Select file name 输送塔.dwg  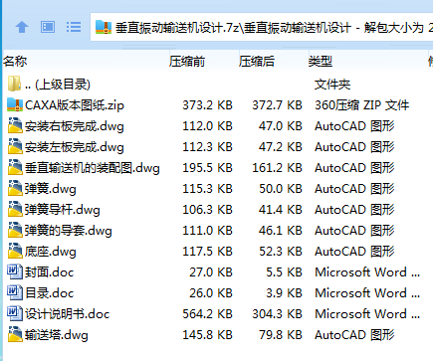pos(57,335)
